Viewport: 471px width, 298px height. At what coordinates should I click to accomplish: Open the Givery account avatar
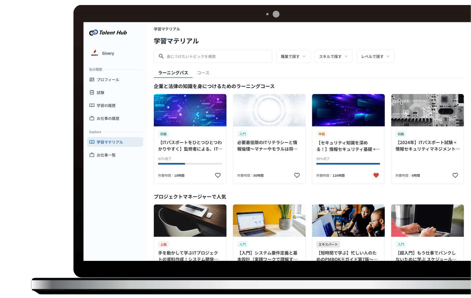(x=95, y=54)
